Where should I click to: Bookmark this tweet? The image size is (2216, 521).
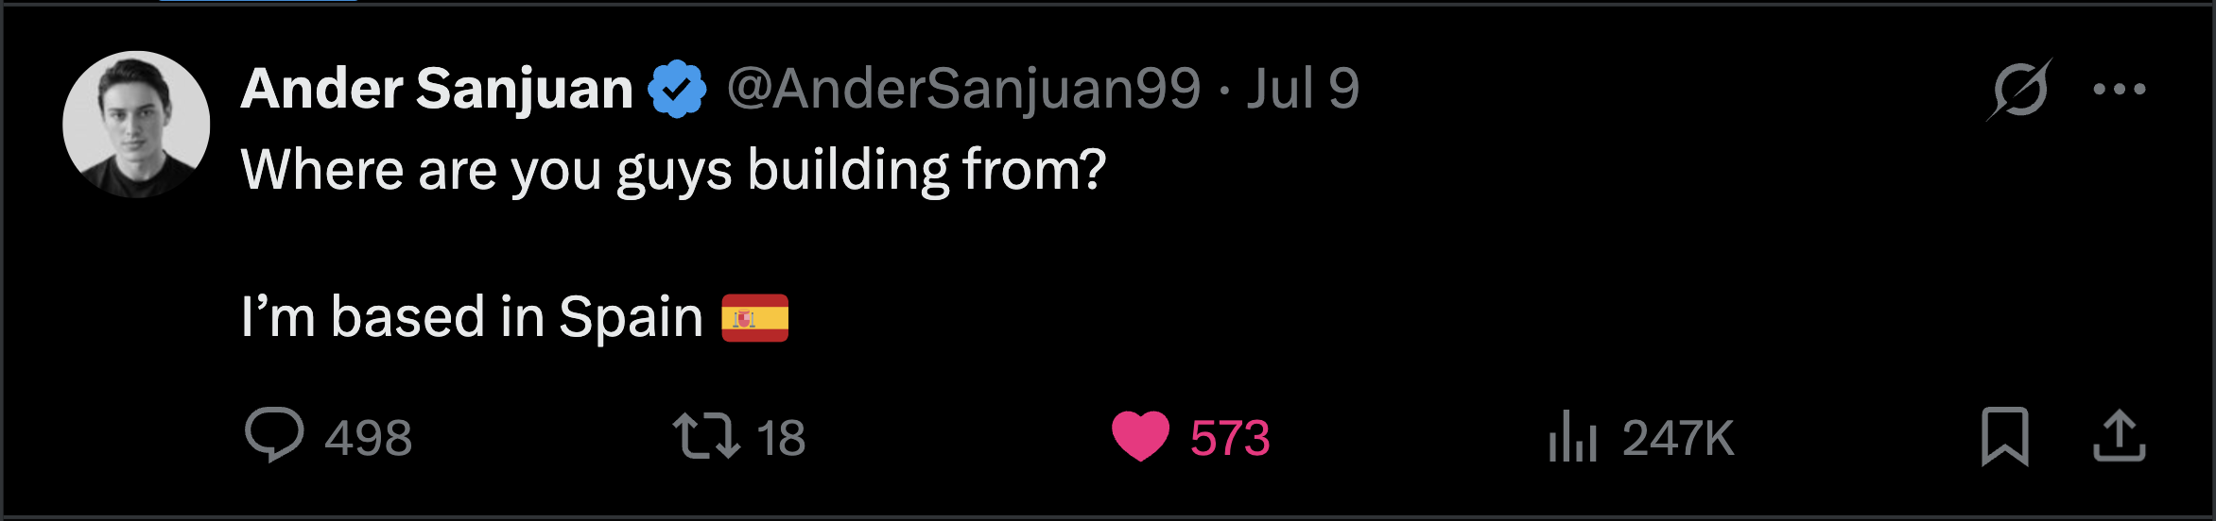click(x=2004, y=437)
